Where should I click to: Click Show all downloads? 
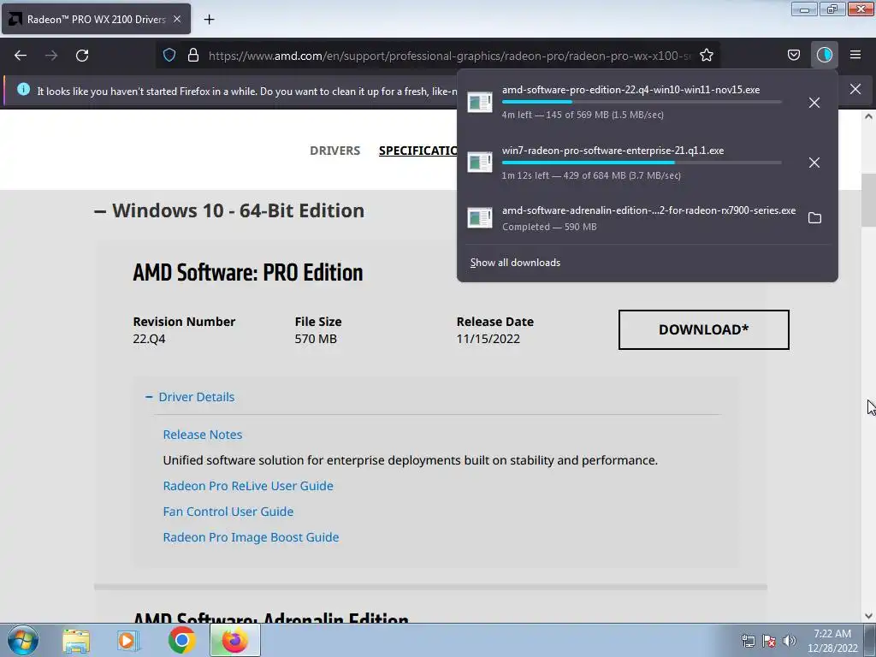(x=515, y=263)
